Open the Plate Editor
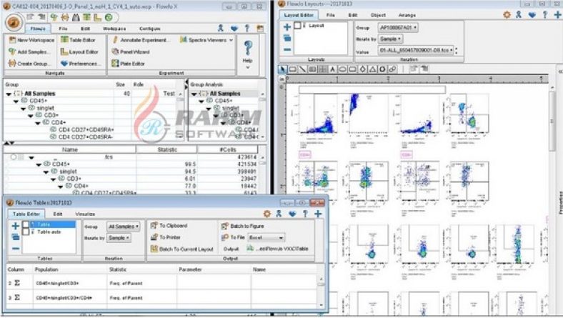563x318 pixels. [128, 64]
